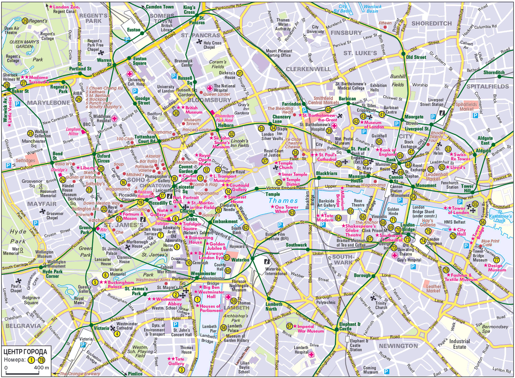The image size is (515, 378).
Task: Select marker 14 near Courtauld Gallery
Action: point(228,191)
